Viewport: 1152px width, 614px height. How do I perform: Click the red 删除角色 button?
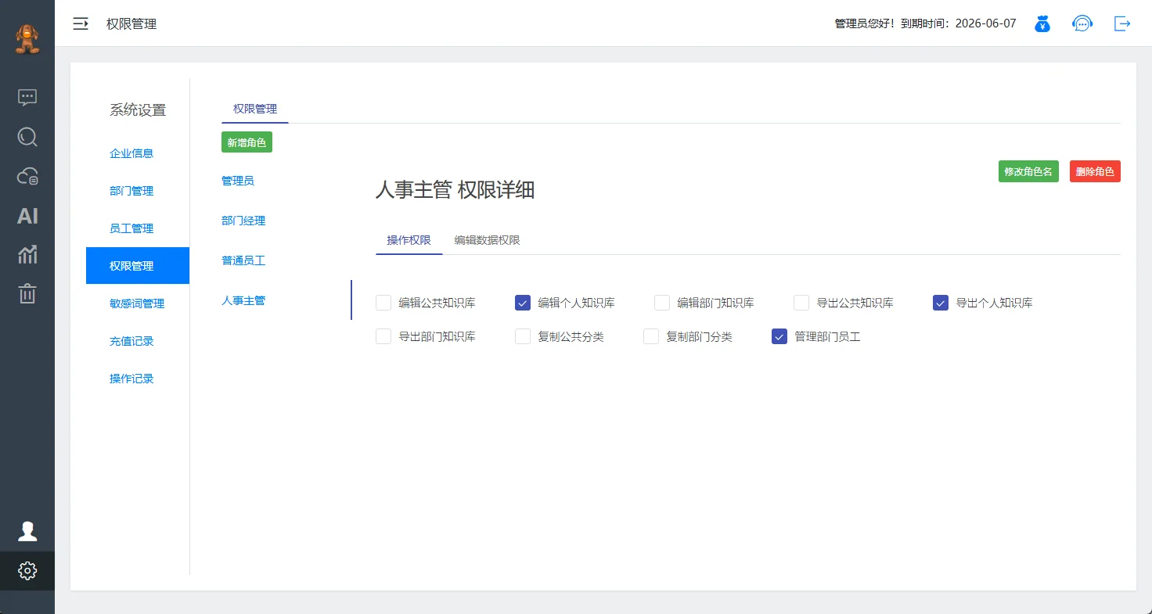click(x=1095, y=171)
